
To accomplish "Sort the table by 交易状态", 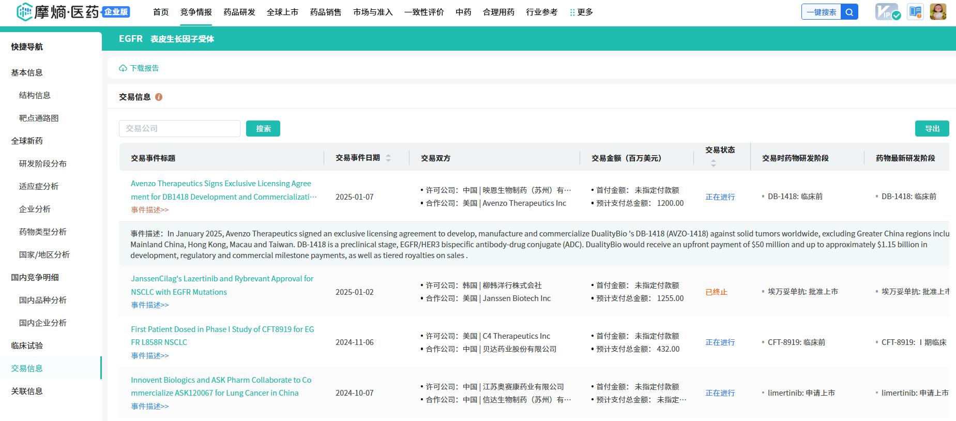I will coord(714,163).
